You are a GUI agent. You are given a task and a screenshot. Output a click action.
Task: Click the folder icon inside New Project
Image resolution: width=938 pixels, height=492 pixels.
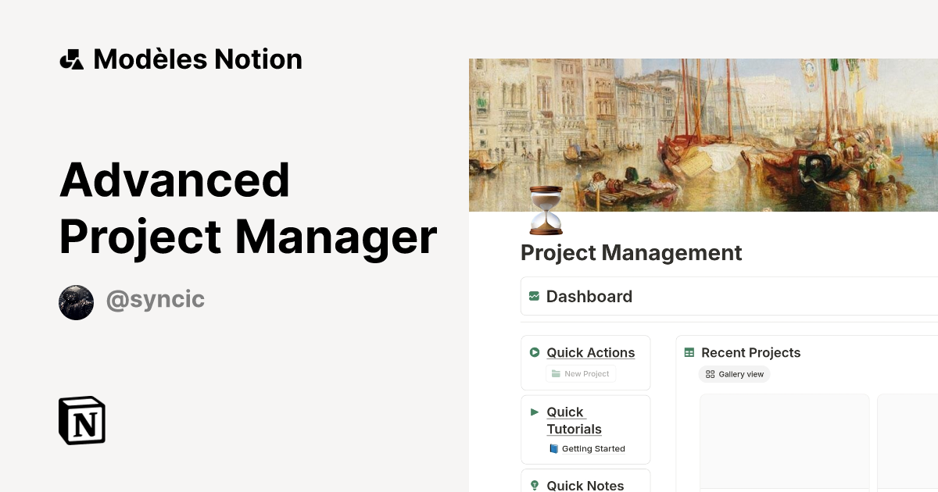(x=554, y=373)
